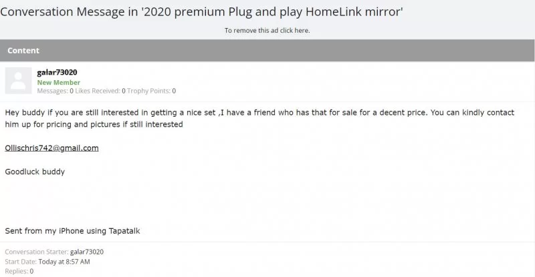
Task: Click the 'Replies: 0' count
Action: [19, 272]
